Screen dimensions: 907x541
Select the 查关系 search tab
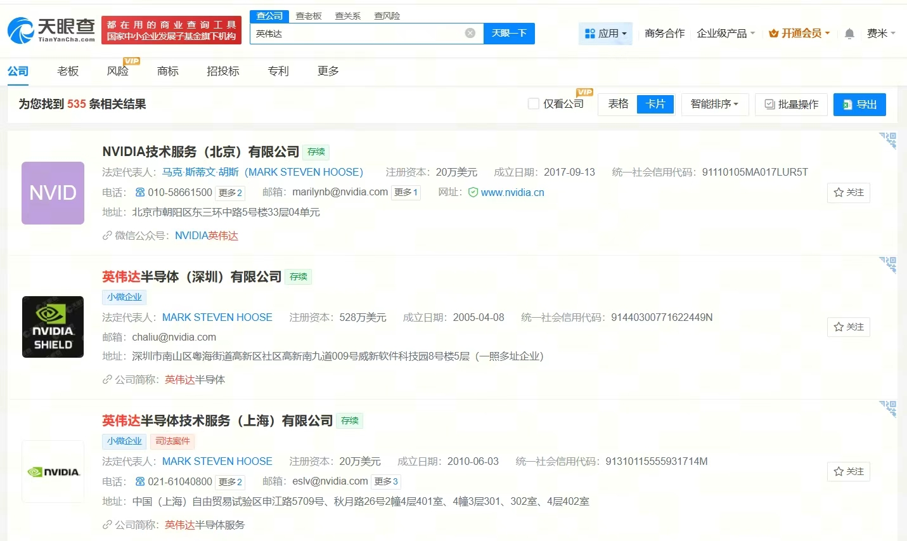tap(347, 16)
